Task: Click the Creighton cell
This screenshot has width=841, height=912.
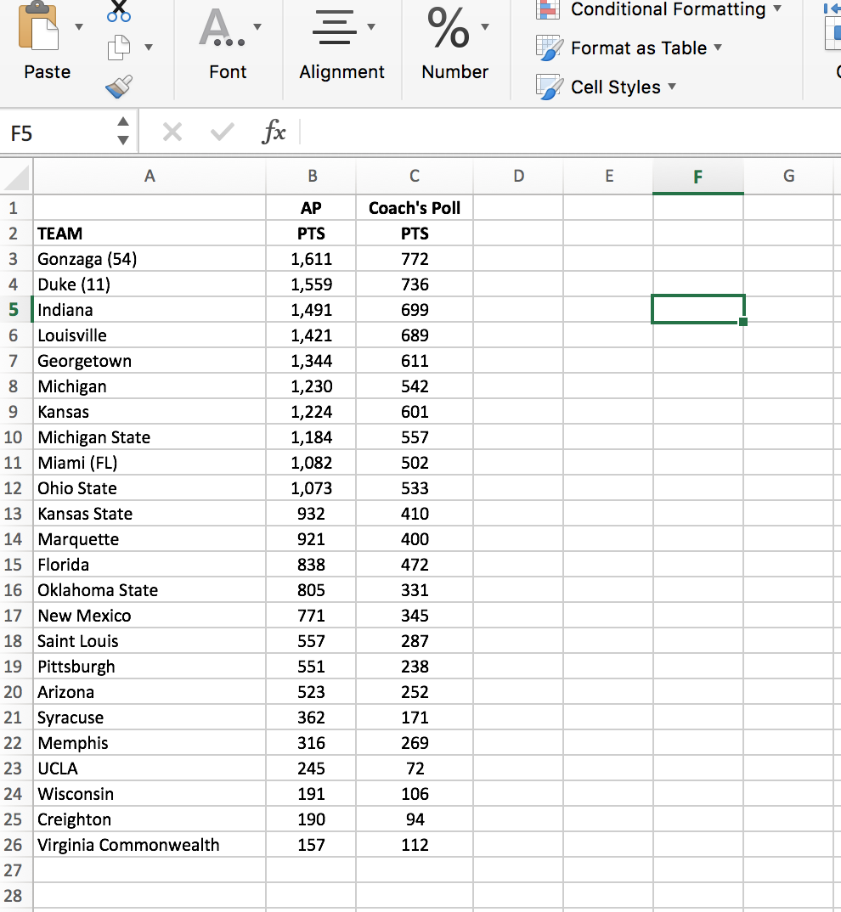Action: [150, 819]
